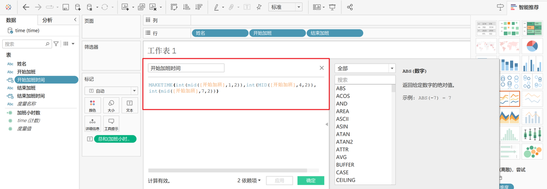This screenshot has width=547, height=189.
Task: Click the save workbook icon
Action: pos(66,7)
